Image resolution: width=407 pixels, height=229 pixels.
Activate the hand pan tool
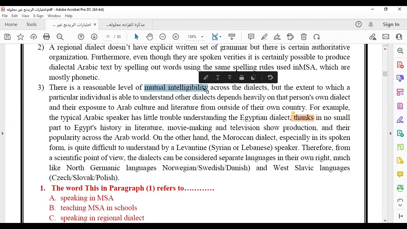coord(149,37)
